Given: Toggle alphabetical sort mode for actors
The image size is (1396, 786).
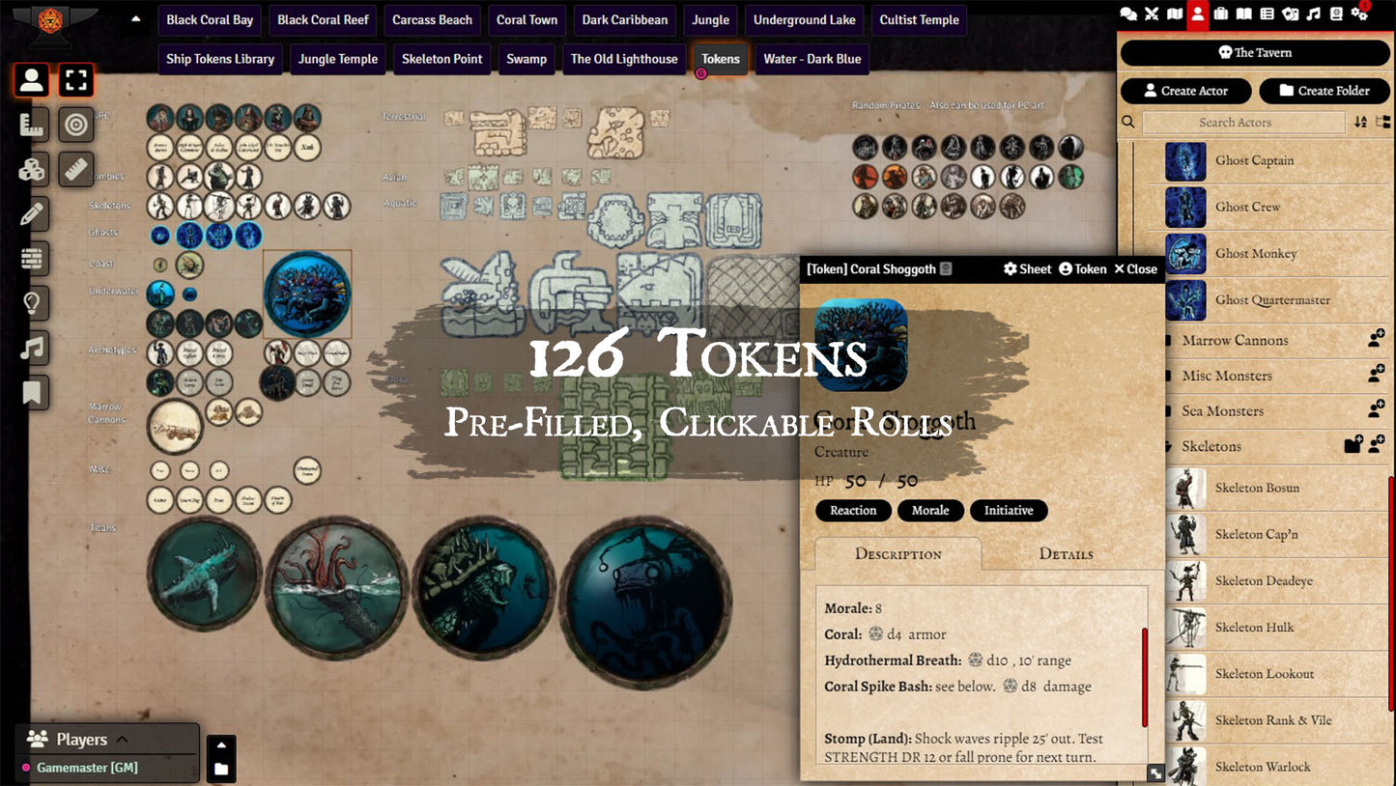Looking at the screenshot, I should (1360, 123).
